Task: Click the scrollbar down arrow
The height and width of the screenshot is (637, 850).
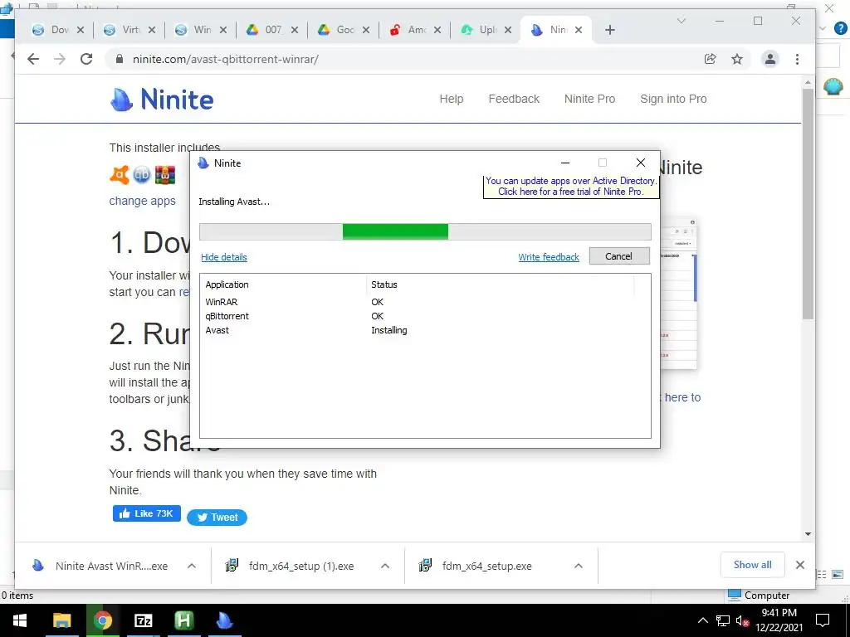Action: tap(808, 534)
